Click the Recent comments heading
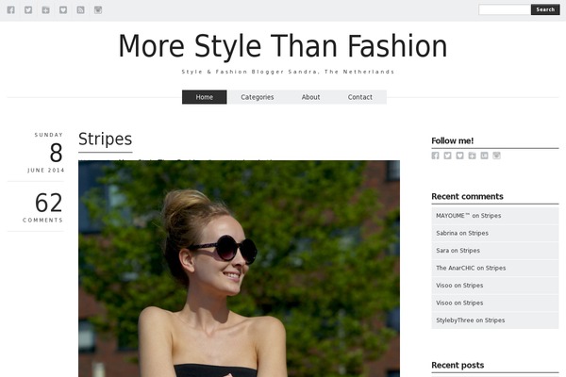Viewport: 566px width, 377px height. click(x=467, y=196)
